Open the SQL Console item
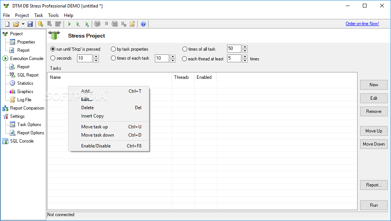The width and height of the screenshot is (391, 221). click(22, 141)
